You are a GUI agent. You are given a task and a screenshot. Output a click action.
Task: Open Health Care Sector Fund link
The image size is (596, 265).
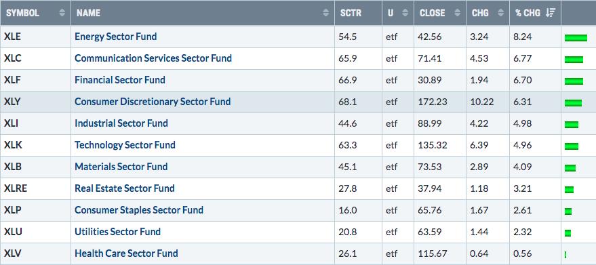coord(126,253)
